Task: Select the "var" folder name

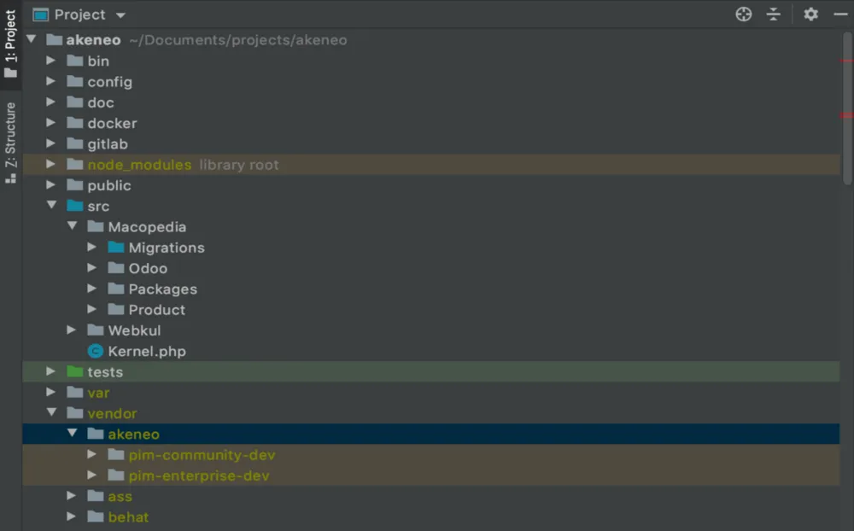Action: pos(98,393)
